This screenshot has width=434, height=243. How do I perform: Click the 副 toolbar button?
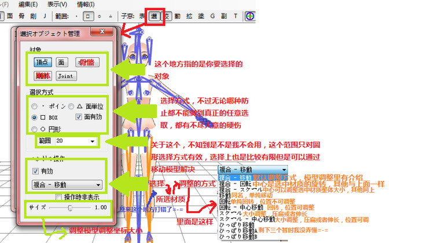[x=224, y=16]
